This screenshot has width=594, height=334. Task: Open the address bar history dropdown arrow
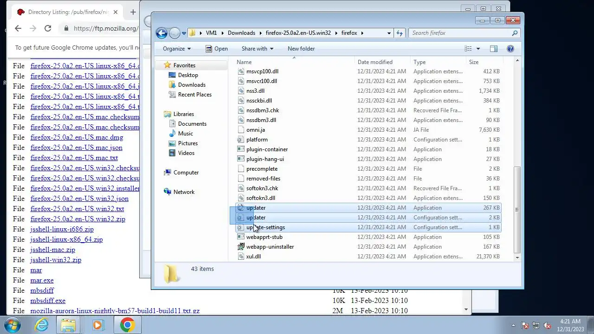[389, 33]
